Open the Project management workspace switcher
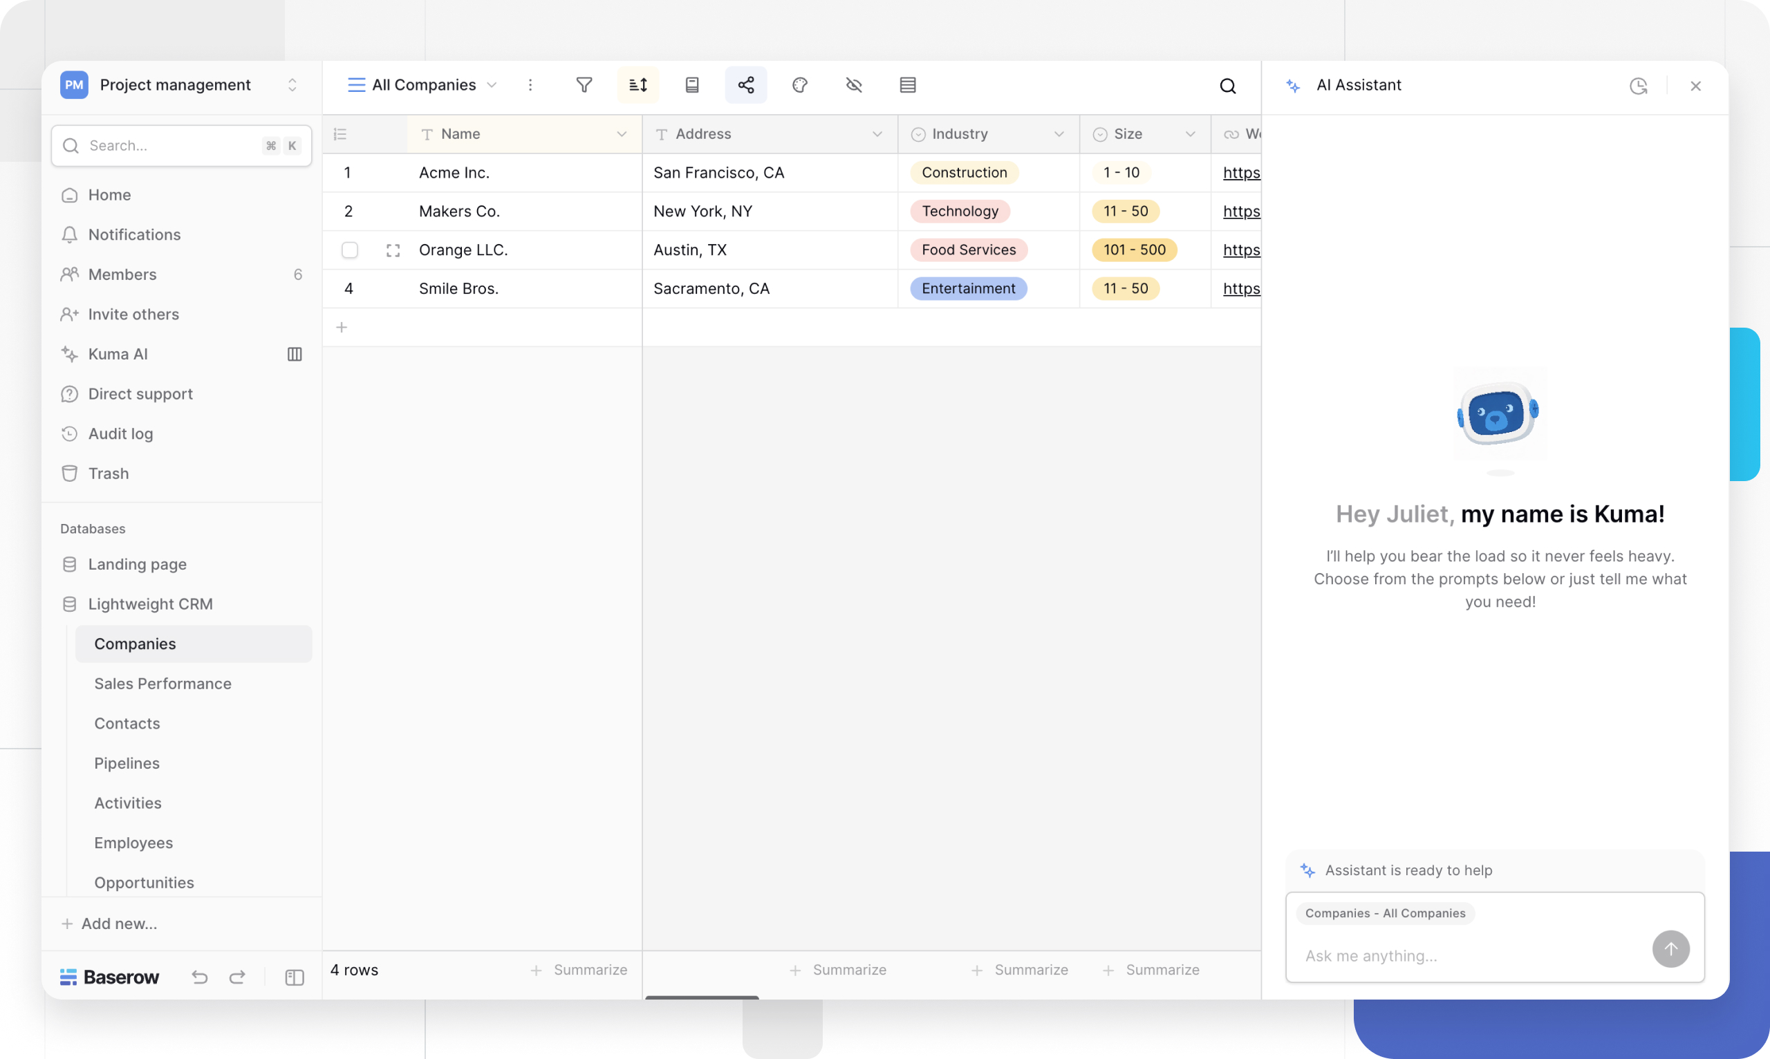Screen dimensions: 1770x1059 (x=292, y=84)
